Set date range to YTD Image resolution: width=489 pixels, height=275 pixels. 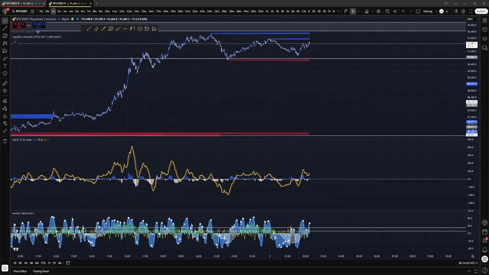coord(43,263)
